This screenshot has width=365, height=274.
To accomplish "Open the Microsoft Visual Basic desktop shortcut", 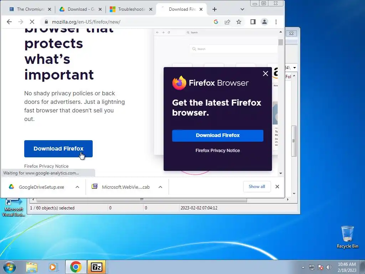I will [14, 207].
